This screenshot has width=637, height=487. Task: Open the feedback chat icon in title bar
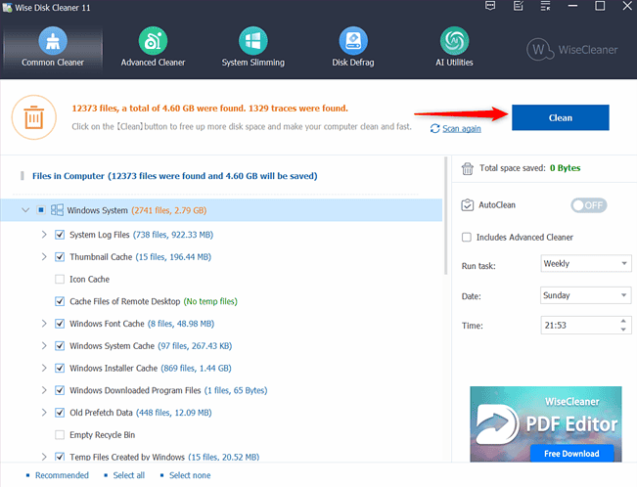coord(489,8)
